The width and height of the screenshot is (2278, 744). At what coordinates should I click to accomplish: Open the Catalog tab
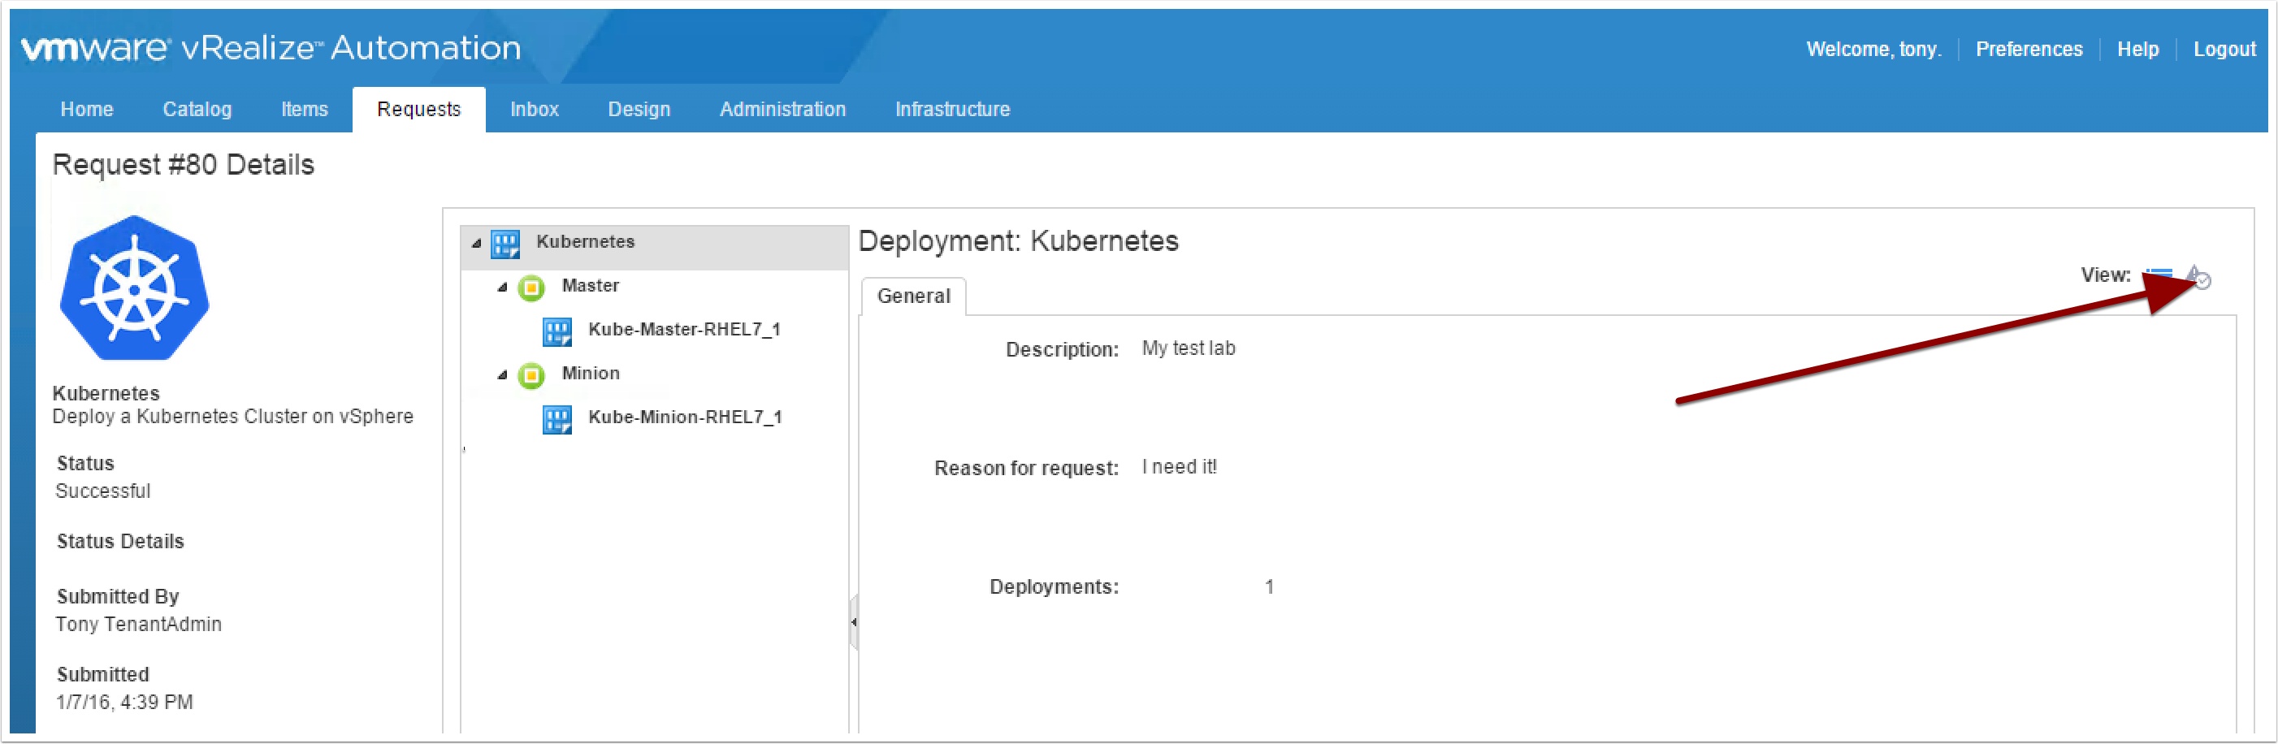coord(197,110)
